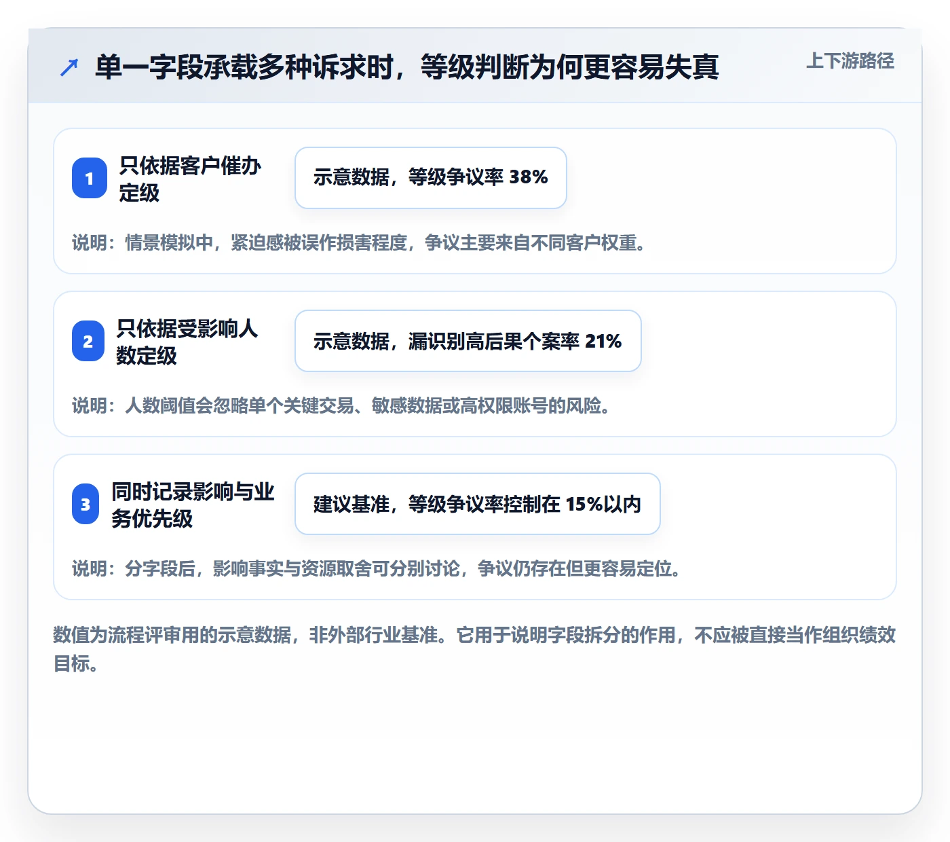Open the 上下游路径 label in header
950x842 pixels.
(x=850, y=61)
